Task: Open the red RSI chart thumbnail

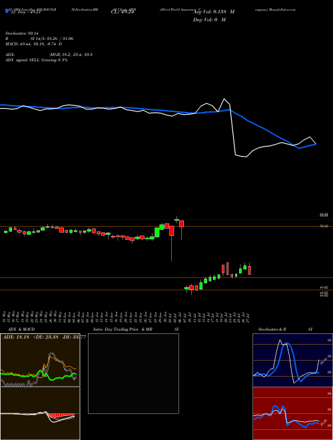Action: coord(292,413)
